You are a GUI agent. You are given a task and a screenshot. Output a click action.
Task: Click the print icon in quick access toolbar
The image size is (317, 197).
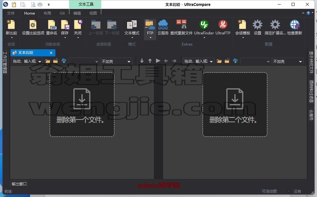coord(40,4)
